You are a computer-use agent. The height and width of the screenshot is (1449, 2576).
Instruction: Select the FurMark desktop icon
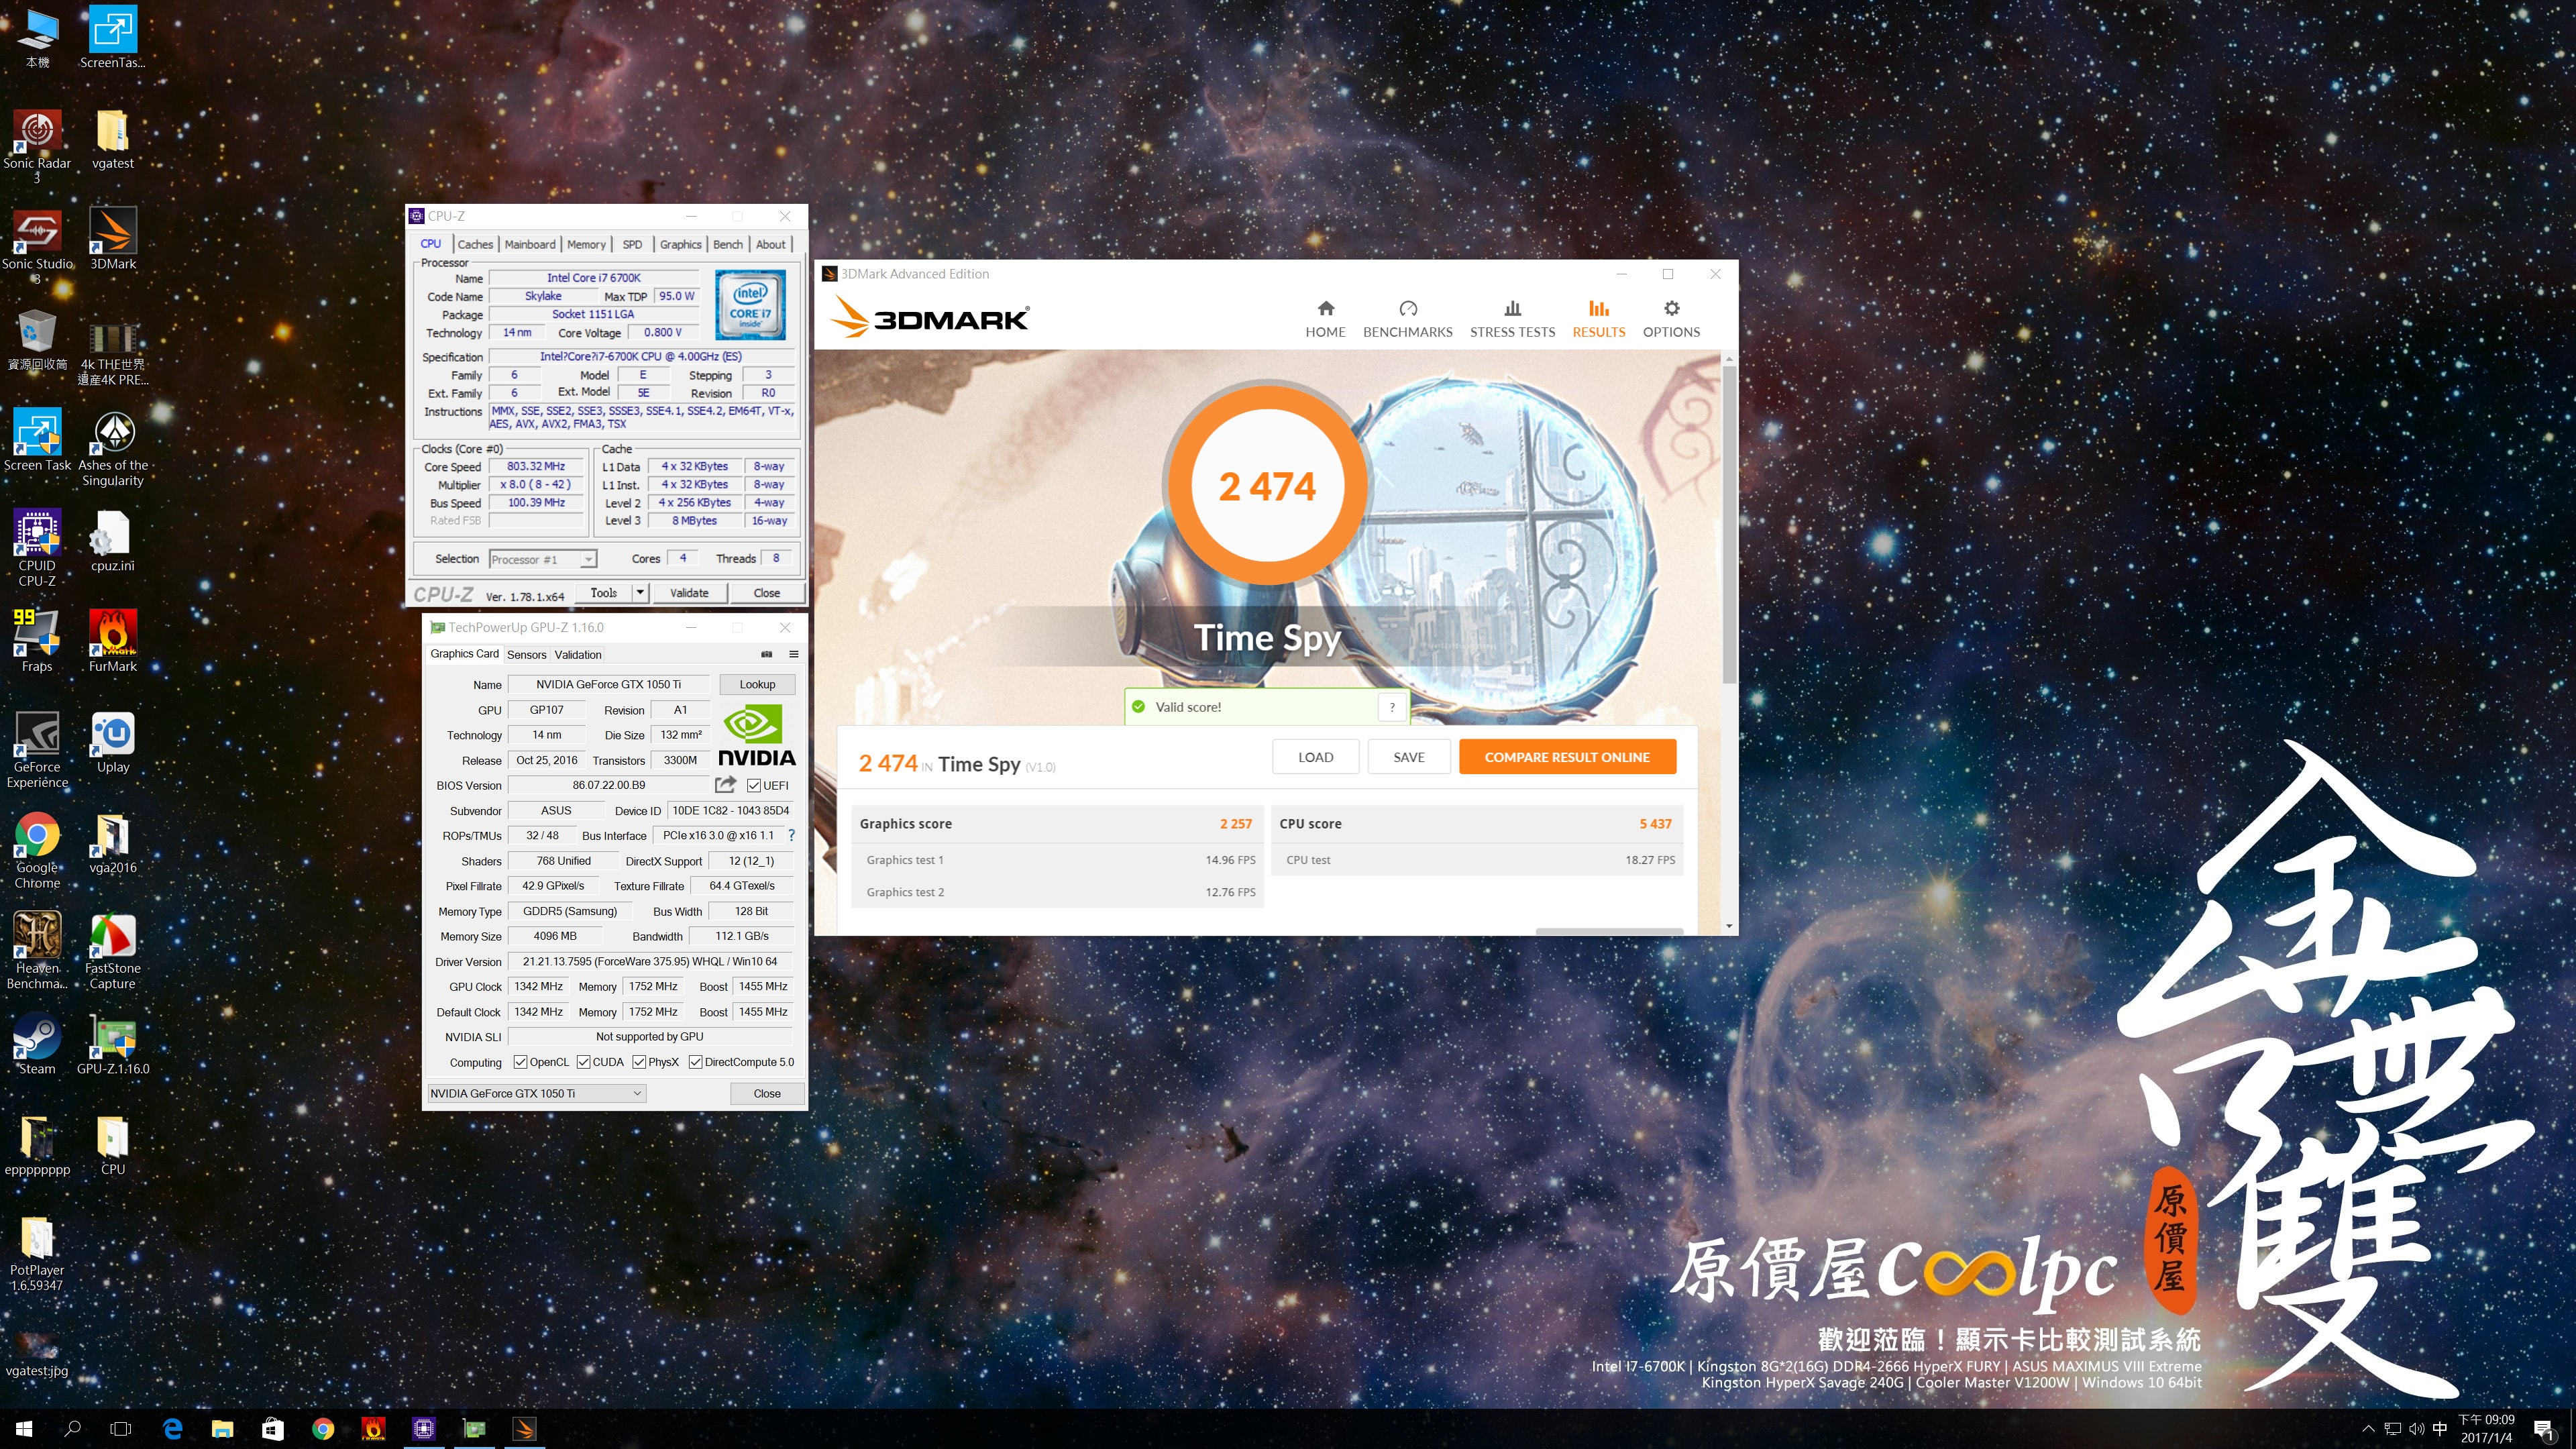tap(113, 641)
